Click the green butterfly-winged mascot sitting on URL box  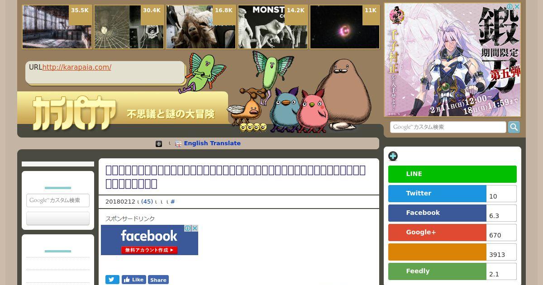(202, 72)
